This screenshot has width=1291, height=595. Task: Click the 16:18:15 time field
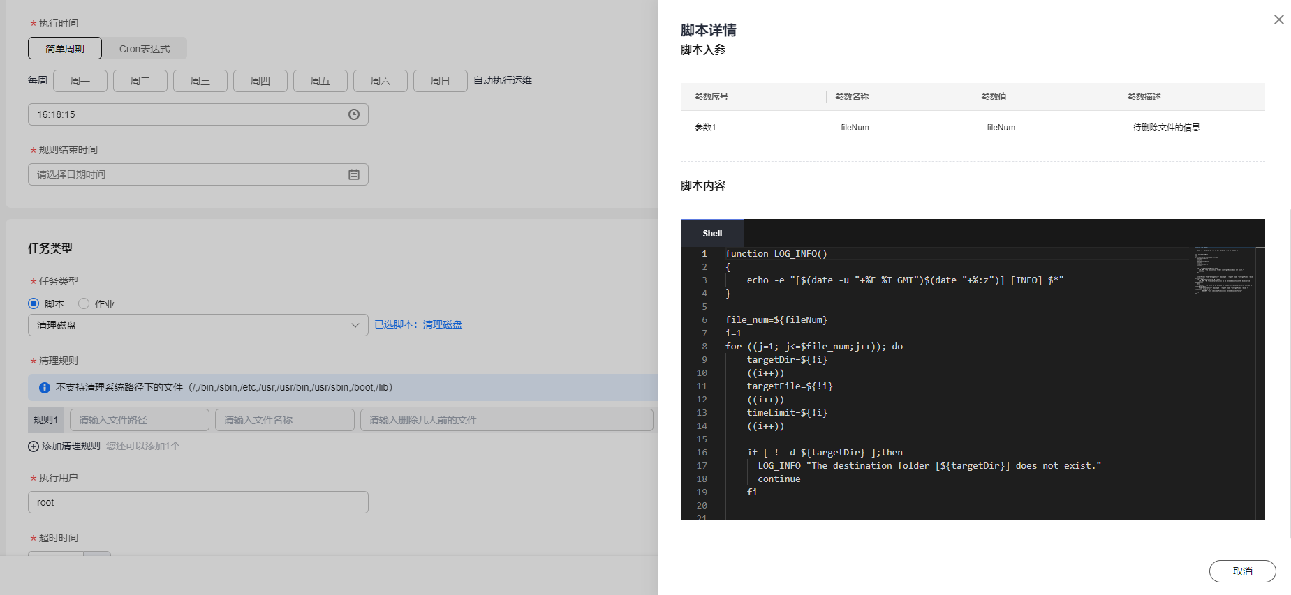198,114
